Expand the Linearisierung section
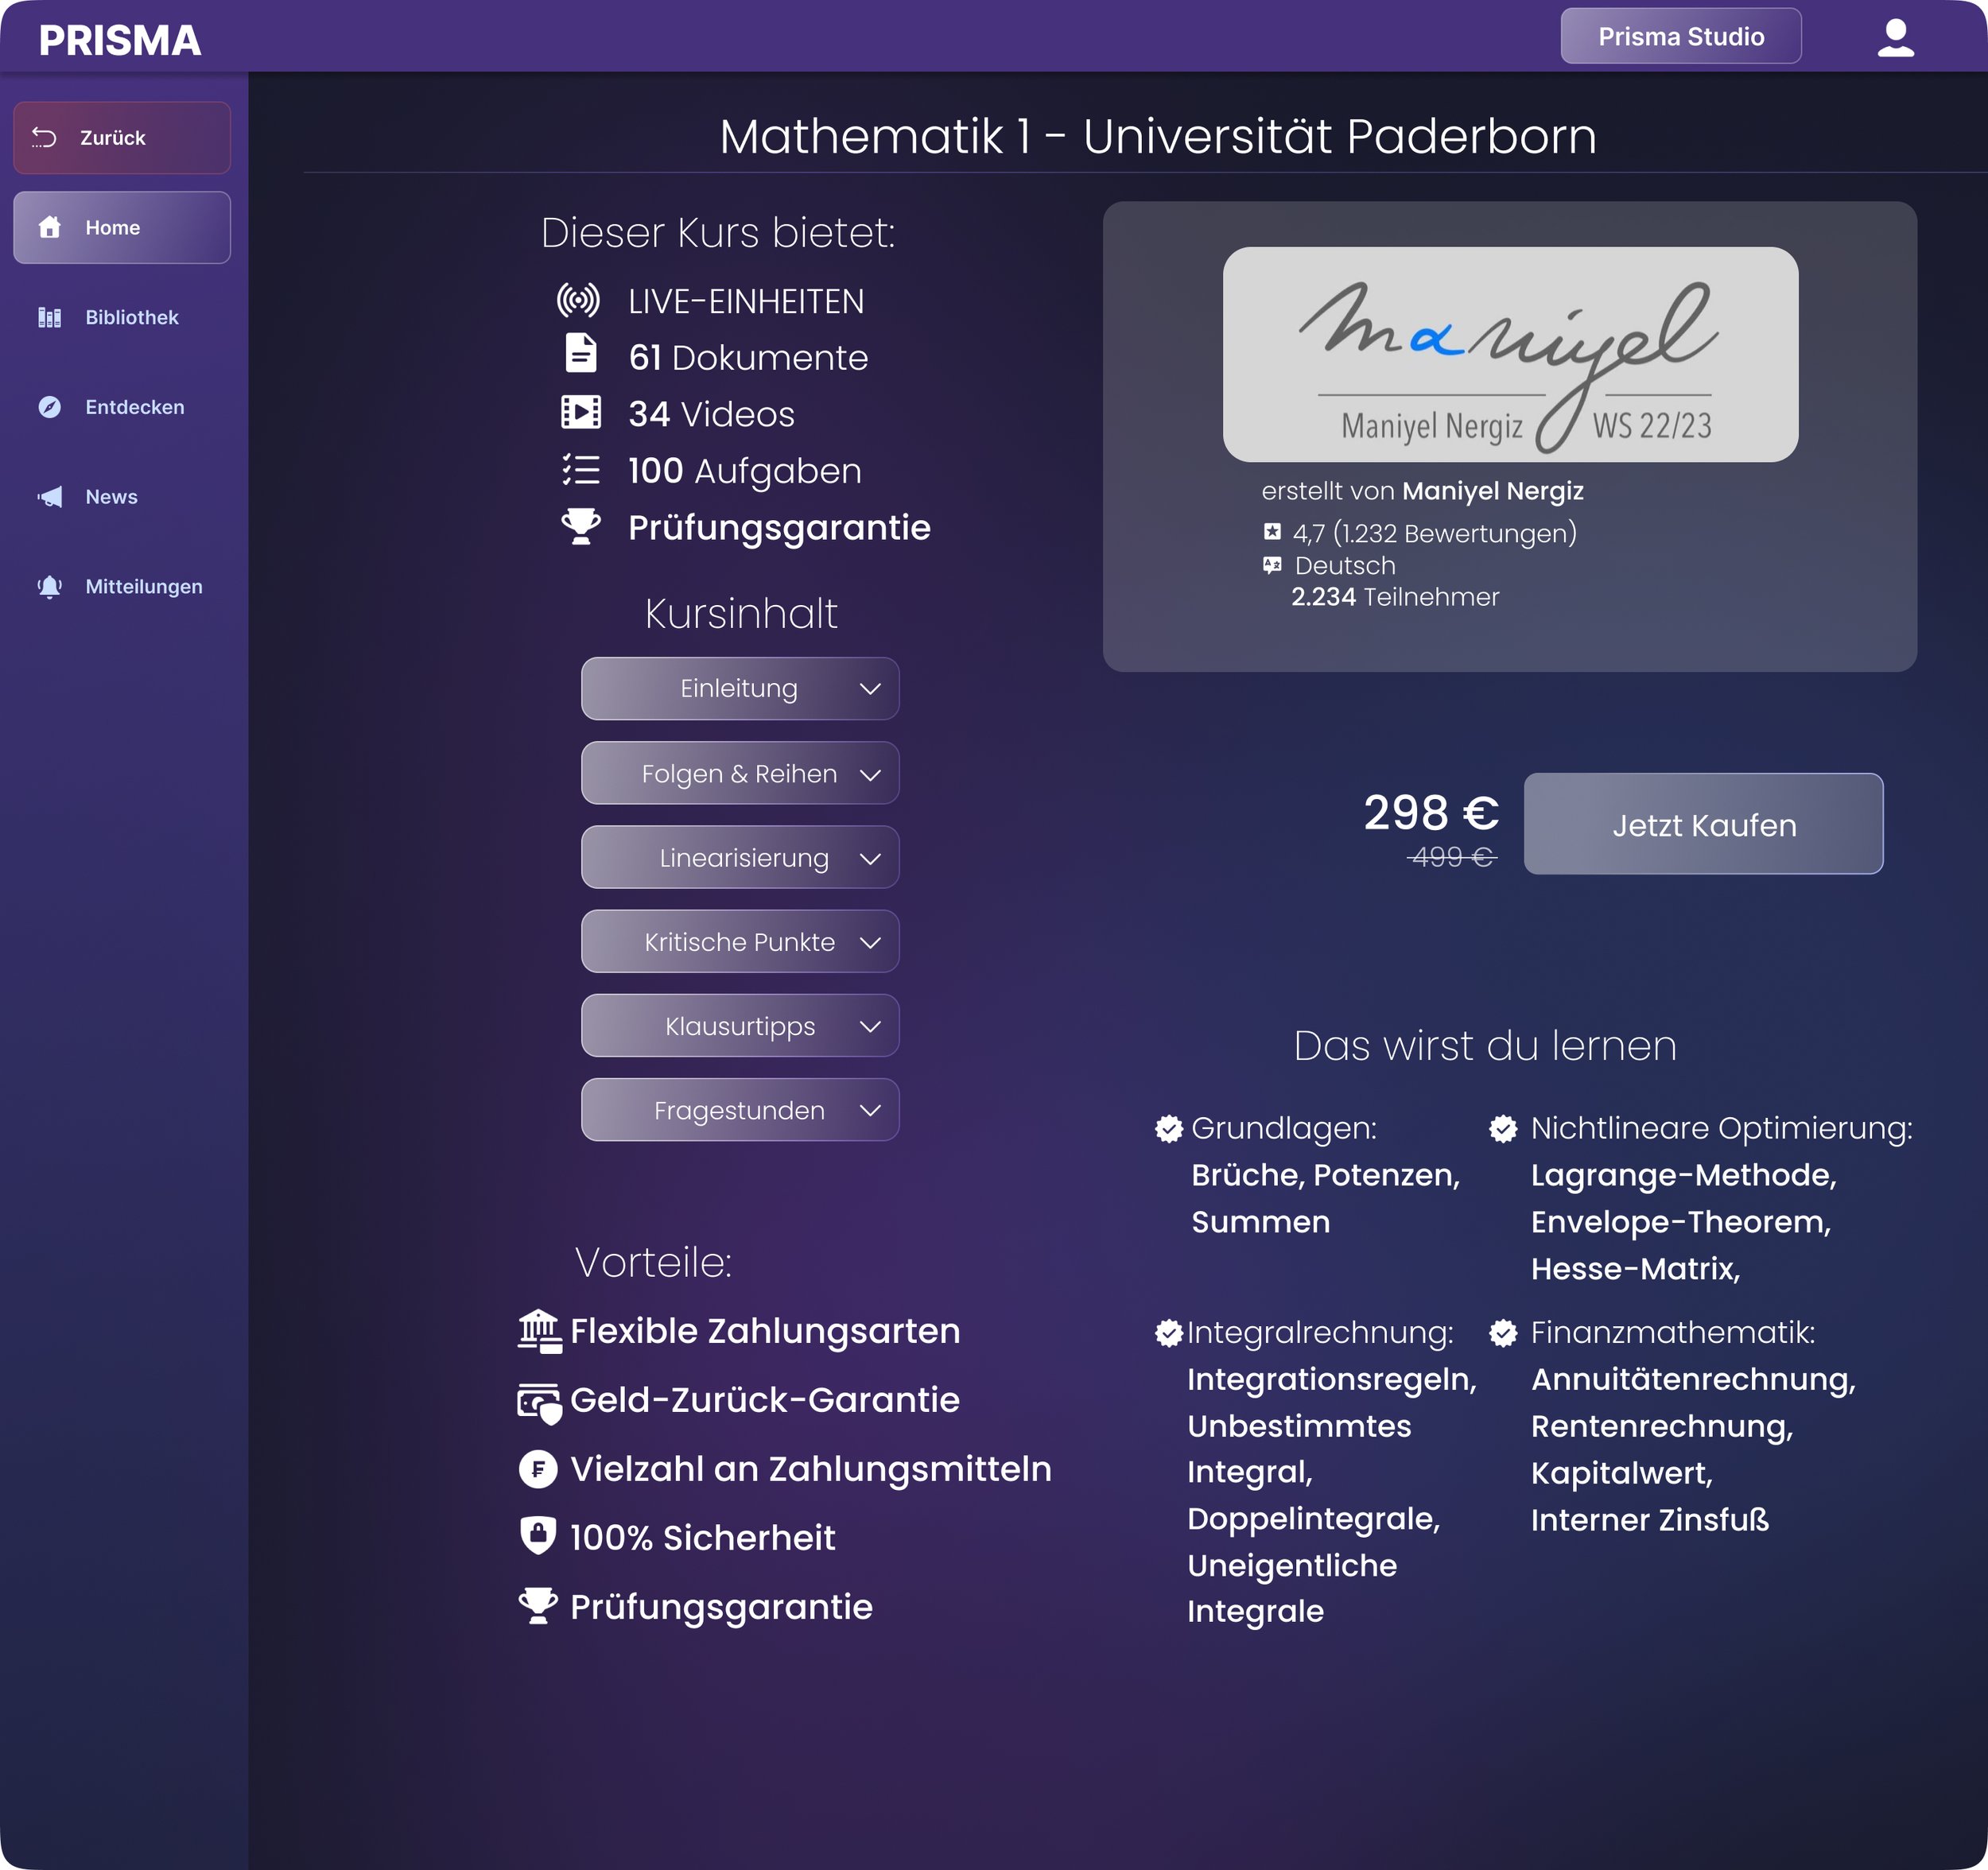Screen dimensions: 1988x1870 (740, 857)
